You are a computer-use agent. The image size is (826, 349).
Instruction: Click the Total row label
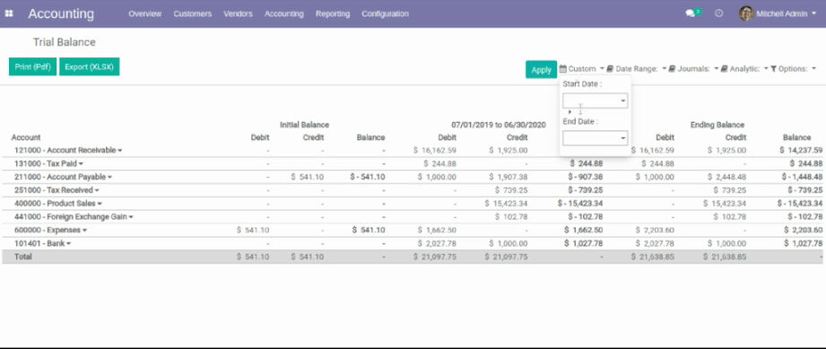(23, 257)
